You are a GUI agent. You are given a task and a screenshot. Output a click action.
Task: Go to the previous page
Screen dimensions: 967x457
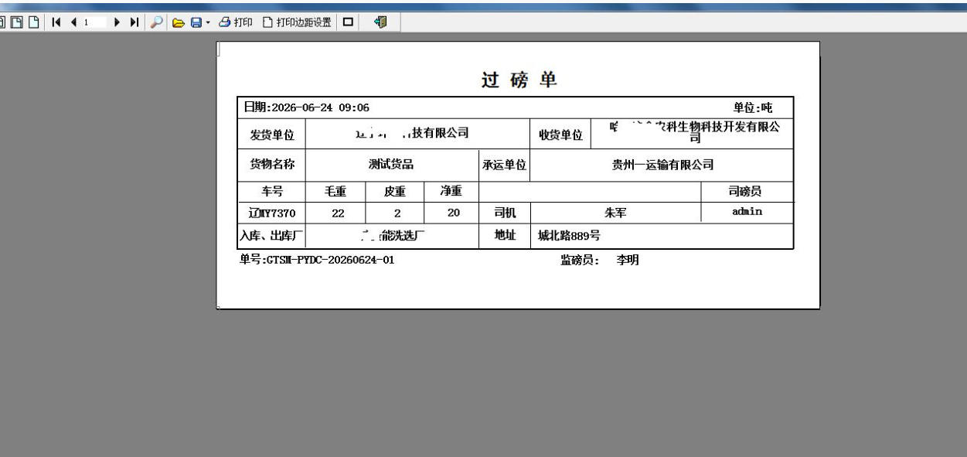[x=73, y=23]
